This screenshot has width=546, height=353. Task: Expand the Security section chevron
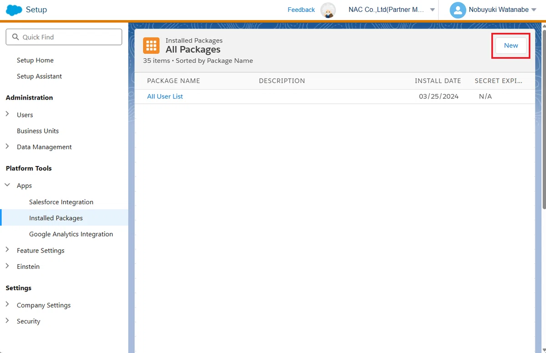tap(7, 321)
